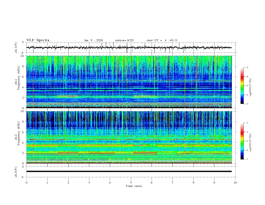Click the ch.1 spectrogram panel
Image resolution: width=265 pixels, height=205 pixels.
[x=129, y=82]
